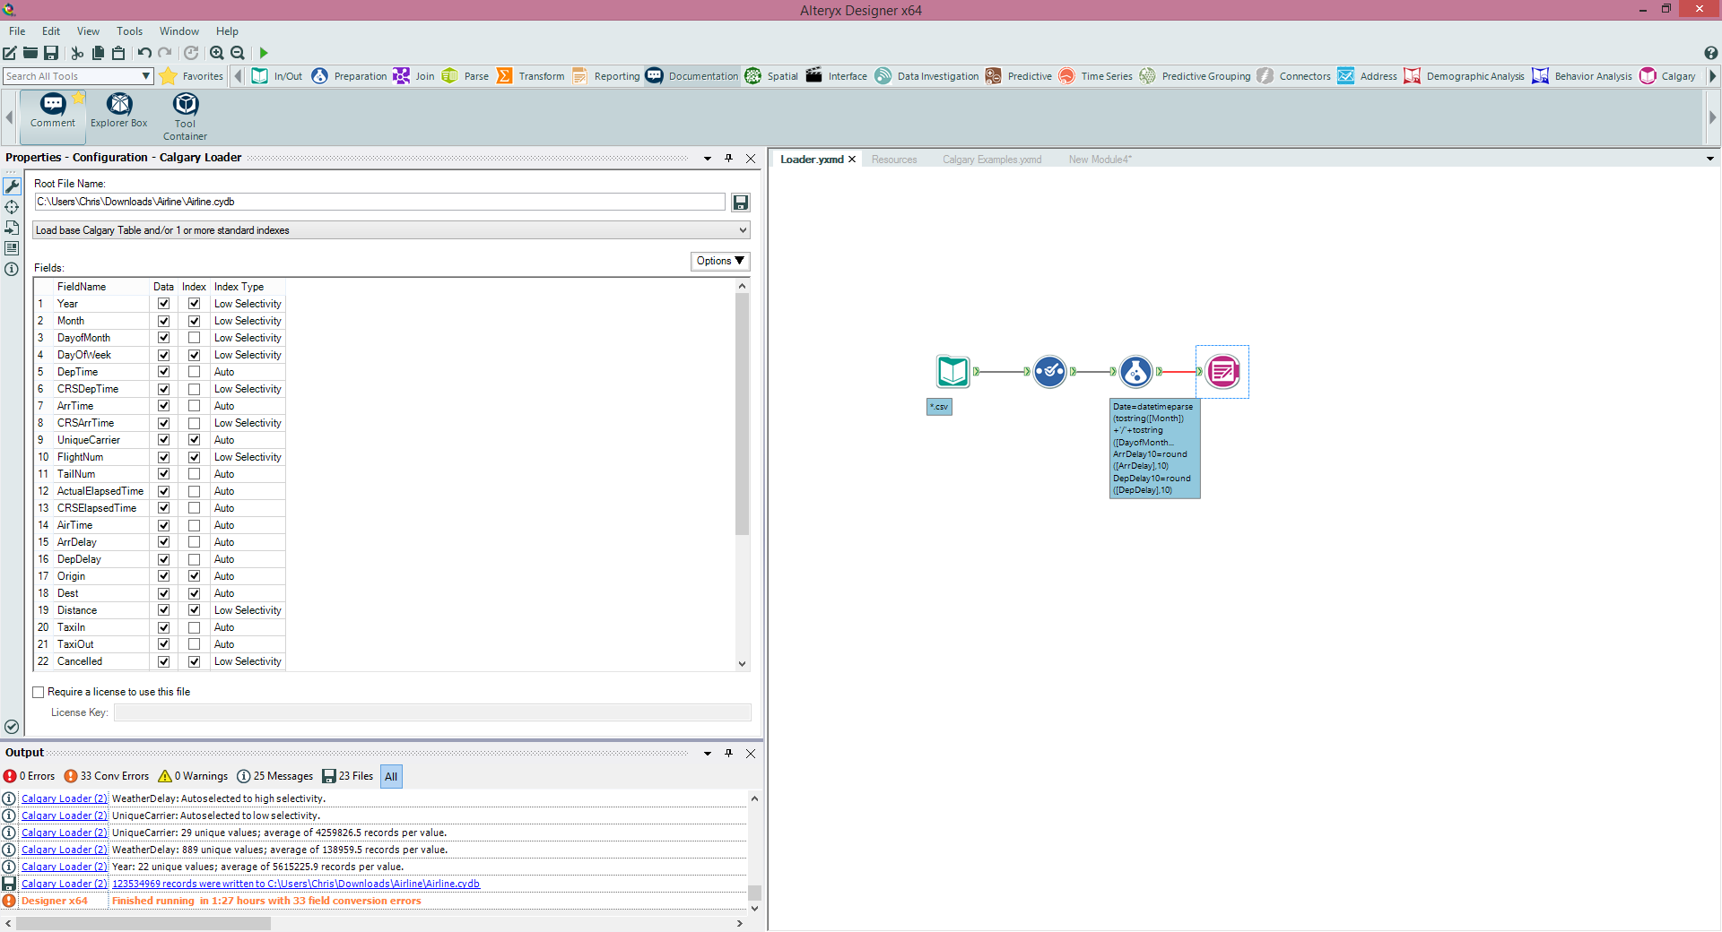
Task: Toggle Index checkbox for Origin
Action: click(x=194, y=576)
